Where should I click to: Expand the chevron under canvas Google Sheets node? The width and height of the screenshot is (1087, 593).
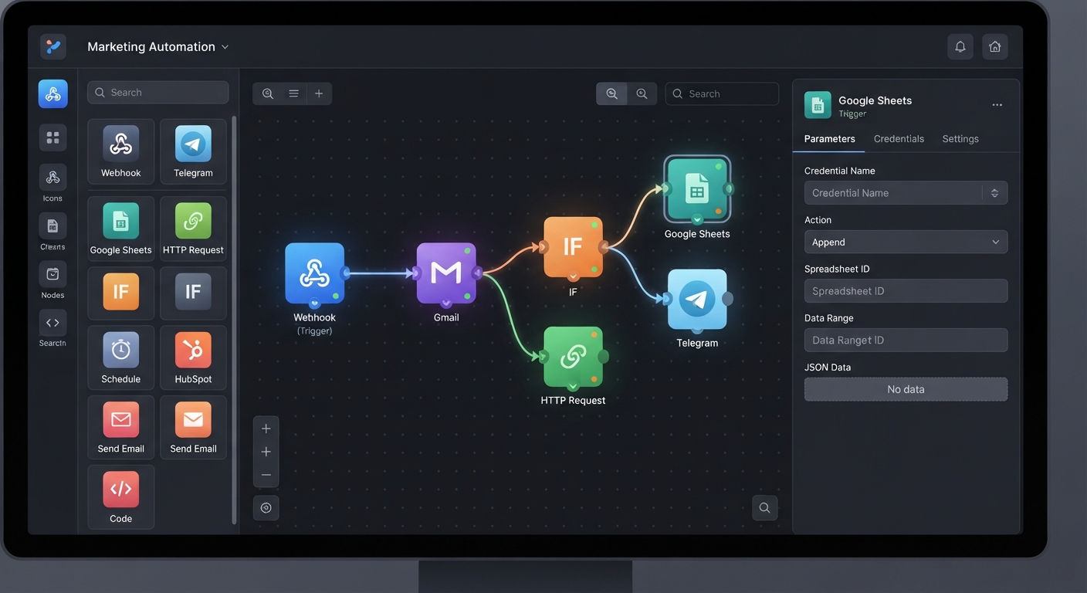click(697, 219)
